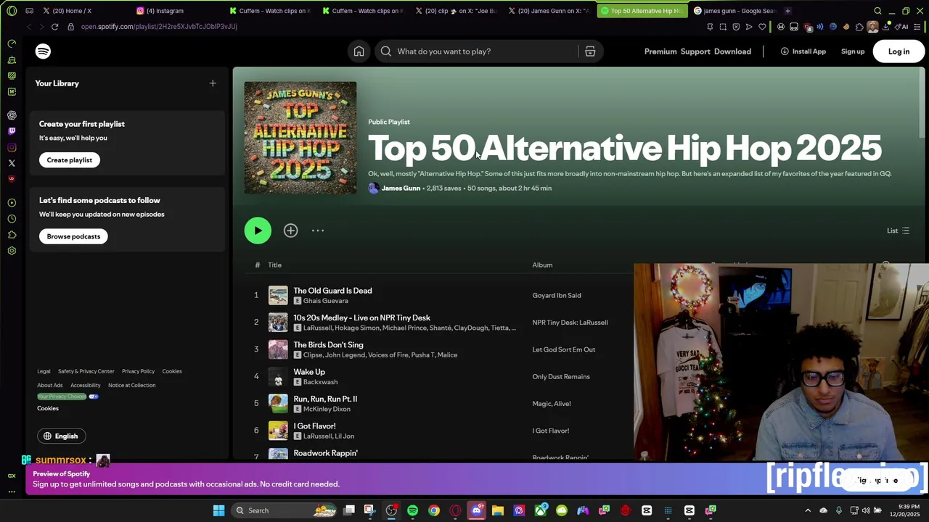This screenshot has width=929, height=522.
Task: Click the Your Privacy Choices badge
Action: pos(68,397)
